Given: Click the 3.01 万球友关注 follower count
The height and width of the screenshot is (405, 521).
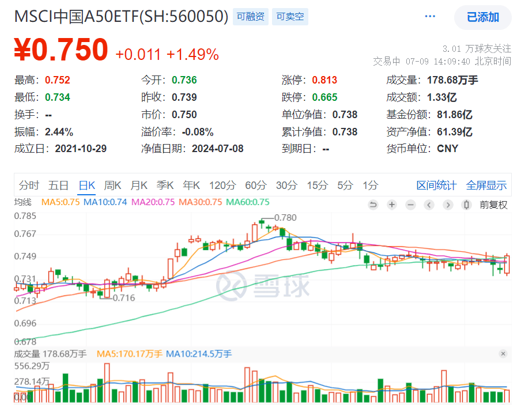Looking at the screenshot, I should (x=477, y=49).
